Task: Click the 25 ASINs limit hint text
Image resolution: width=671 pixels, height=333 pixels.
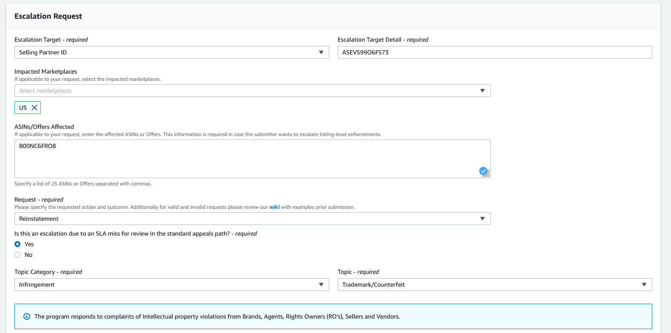Action: click(83, 184)
